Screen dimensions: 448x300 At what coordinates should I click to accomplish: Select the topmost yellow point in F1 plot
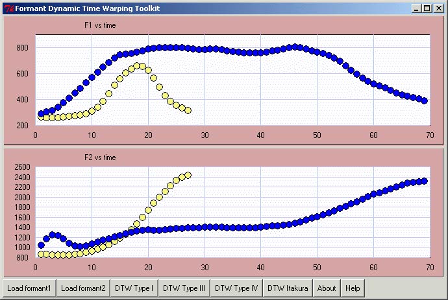137,65
